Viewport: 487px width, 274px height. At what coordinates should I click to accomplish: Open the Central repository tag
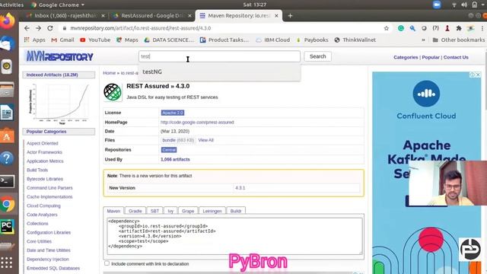pyautogui.click(x=169, y=150)
